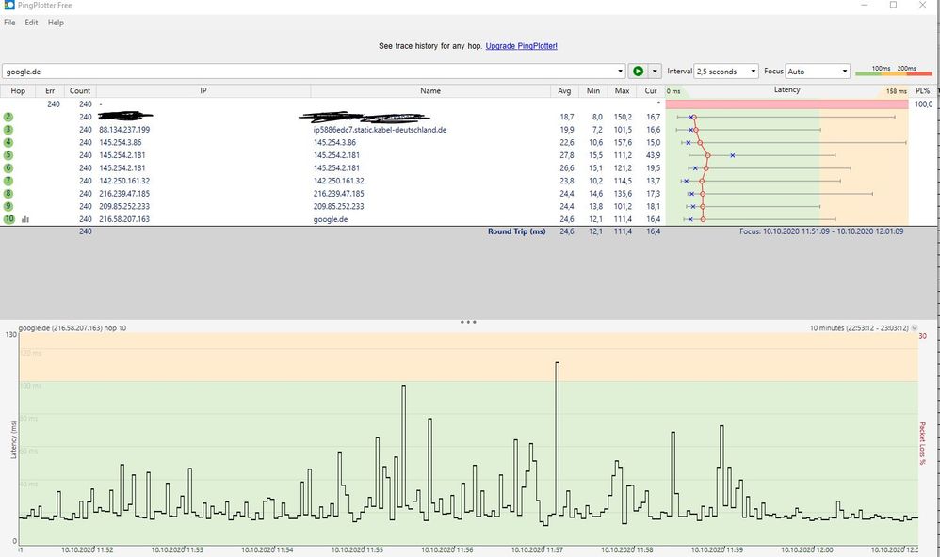Select hop 7 green circle icon

(8, 181)
